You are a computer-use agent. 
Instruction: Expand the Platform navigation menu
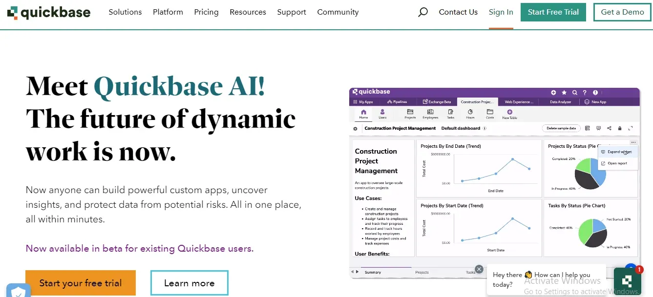[x=168, y=12]
